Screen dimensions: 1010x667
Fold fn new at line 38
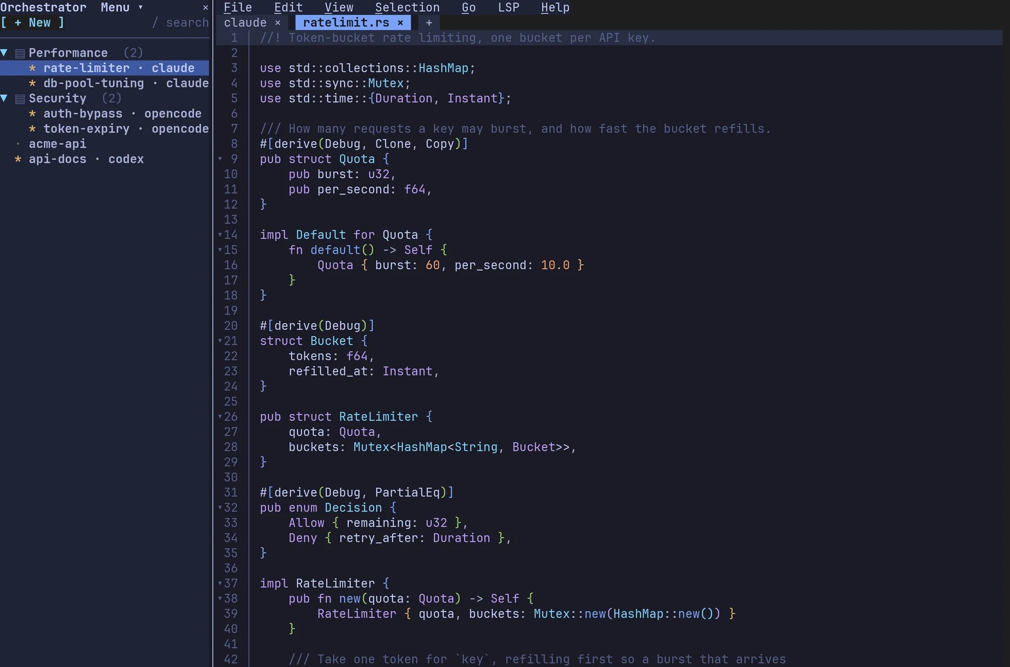tap(220, 598)
